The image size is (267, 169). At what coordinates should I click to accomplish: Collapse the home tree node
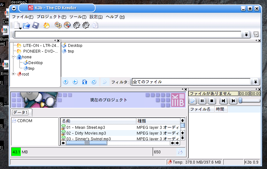click(13, 57)
